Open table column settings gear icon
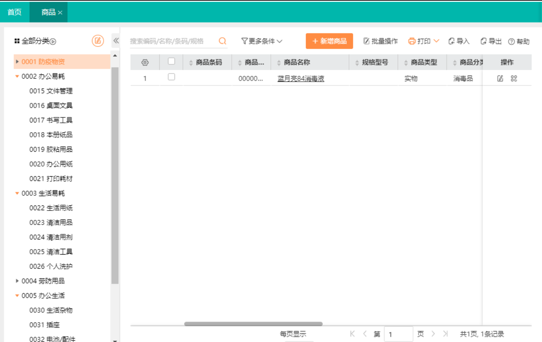The image size is (542, 342). (145, 62)
